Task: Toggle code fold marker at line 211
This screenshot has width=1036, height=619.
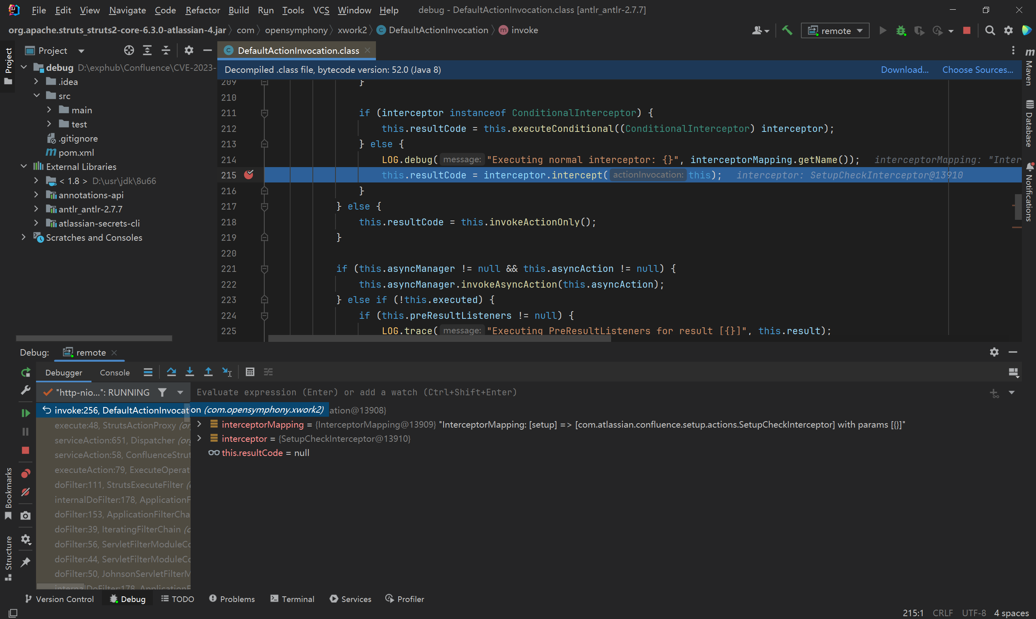Action: click(264, 113)
